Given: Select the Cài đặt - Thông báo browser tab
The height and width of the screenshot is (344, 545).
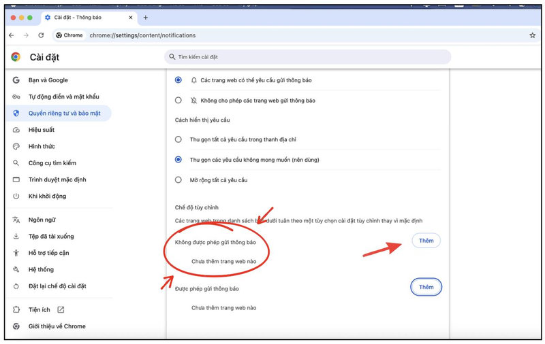Looking at the screenshot, I should [89, 18].
